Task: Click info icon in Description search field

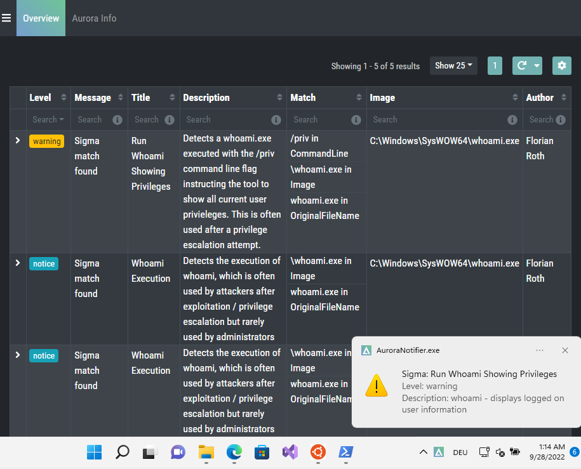Action: coord(276,119)
